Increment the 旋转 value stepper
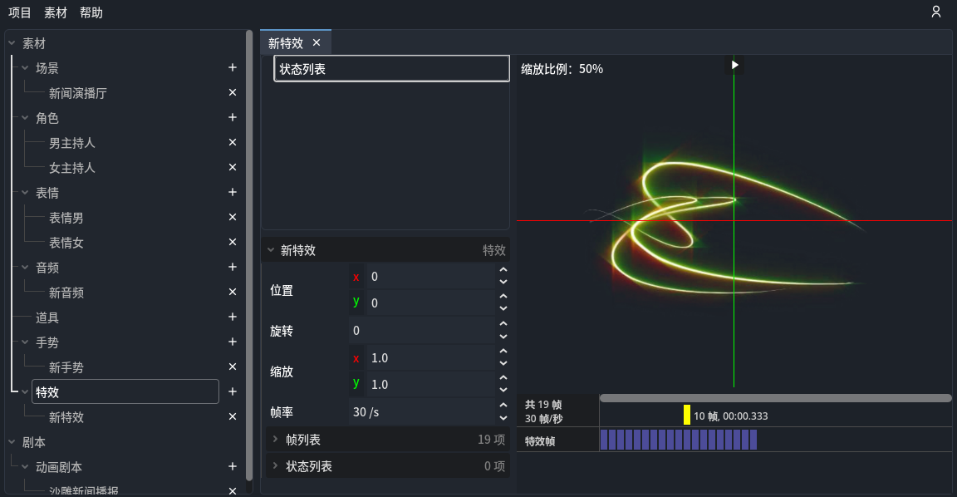 (503, 325)
